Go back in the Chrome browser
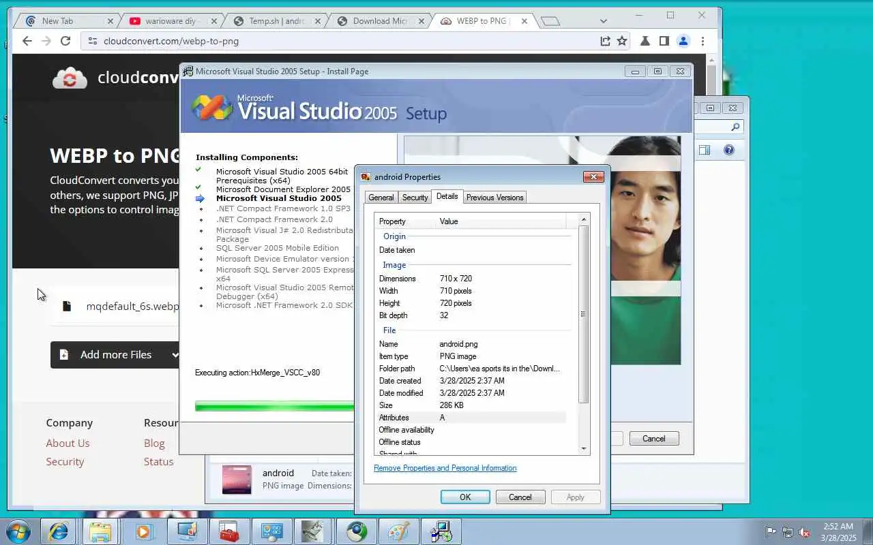The width and height of the screenshot is (873, 545). [27, 41]
